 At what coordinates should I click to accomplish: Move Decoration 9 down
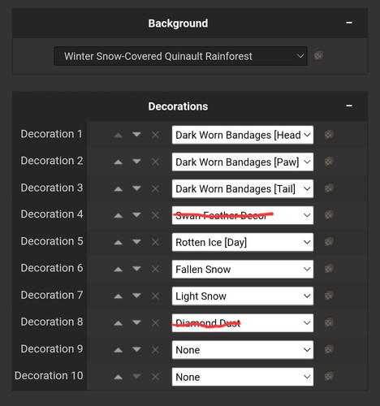coord(136,349)
